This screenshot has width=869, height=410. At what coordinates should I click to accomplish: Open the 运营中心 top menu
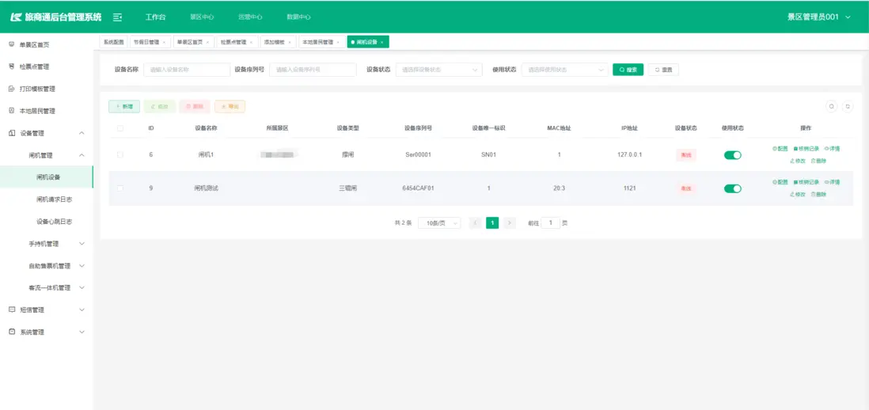pos(250,17)
